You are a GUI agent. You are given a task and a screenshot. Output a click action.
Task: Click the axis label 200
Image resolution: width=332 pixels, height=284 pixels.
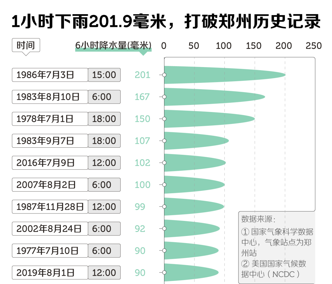point(284,46)
